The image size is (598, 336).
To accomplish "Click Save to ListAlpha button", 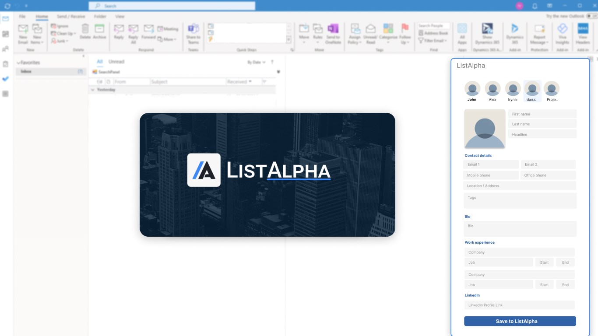I will tap(520, 321).
